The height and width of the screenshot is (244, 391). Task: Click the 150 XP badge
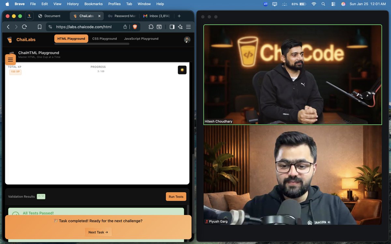click(15, 72)
